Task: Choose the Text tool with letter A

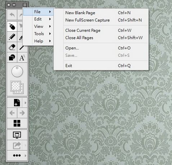Action: (22, 57)
